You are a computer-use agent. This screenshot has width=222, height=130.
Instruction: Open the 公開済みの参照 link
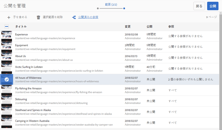pyautogui.click(x=88, y=17)
